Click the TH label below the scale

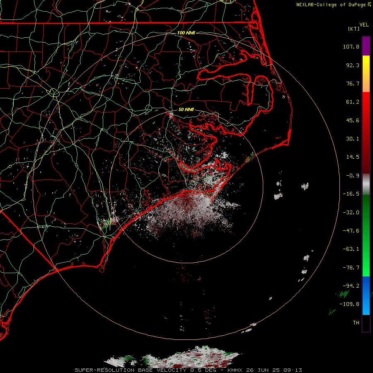[356, 323]
